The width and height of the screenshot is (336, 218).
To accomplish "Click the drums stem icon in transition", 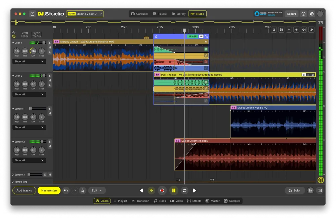I will [x=206, y=49].
